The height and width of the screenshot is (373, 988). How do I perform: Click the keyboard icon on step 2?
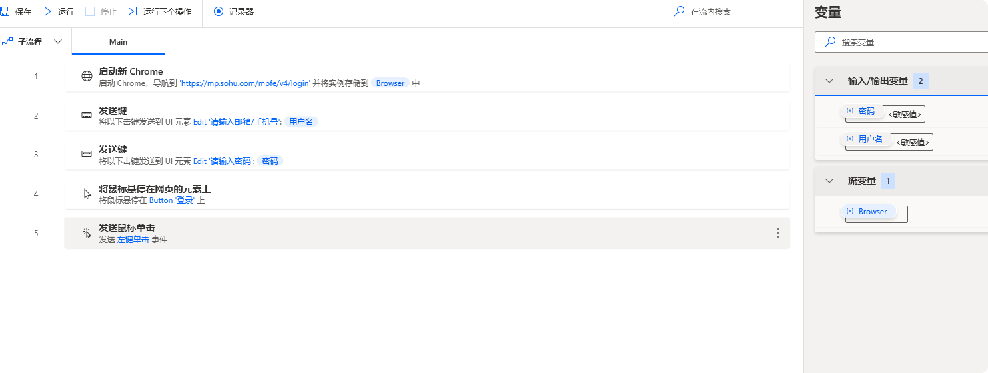coord(87,115)
